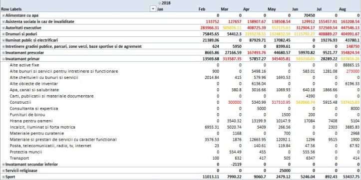Click value 283966.31 in Autoritati executive row

pyautogui.click(x=210, y=28)
